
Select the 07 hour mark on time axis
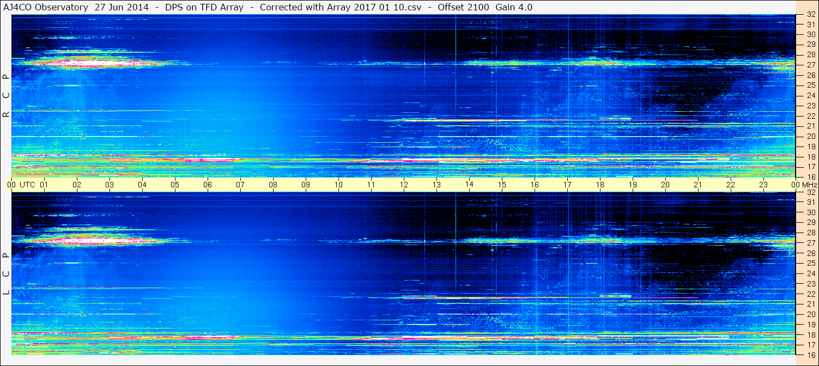240,185
